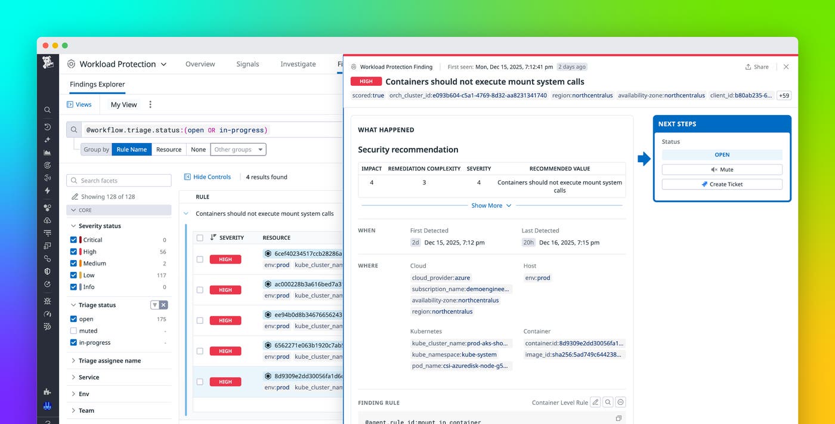835x424 pixels.
Task: Click the mute badge icon next to Finding Rule
Action: (620, 402)
